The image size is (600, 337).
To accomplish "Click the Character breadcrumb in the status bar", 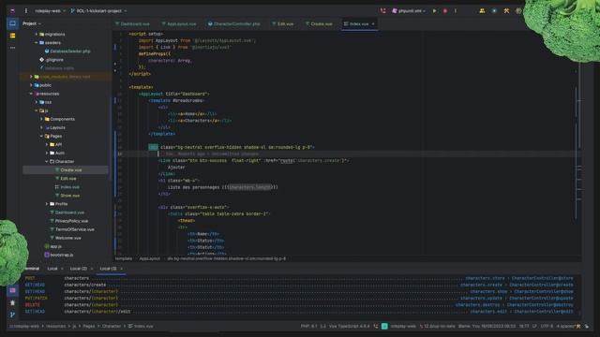I will click(x=112, y=327).
